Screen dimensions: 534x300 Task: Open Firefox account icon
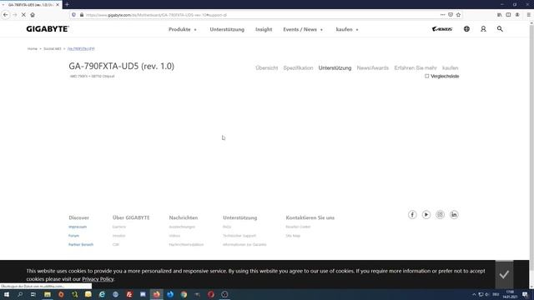click(517, 15)
